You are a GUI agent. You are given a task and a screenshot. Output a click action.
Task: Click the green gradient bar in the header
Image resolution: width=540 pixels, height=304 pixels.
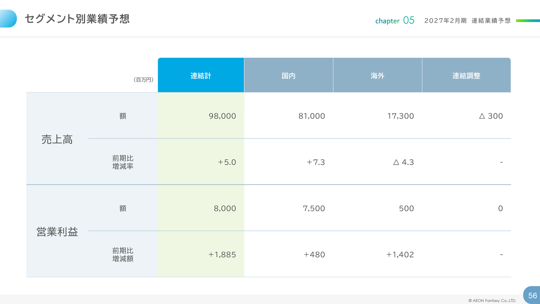tap(527, 20)
